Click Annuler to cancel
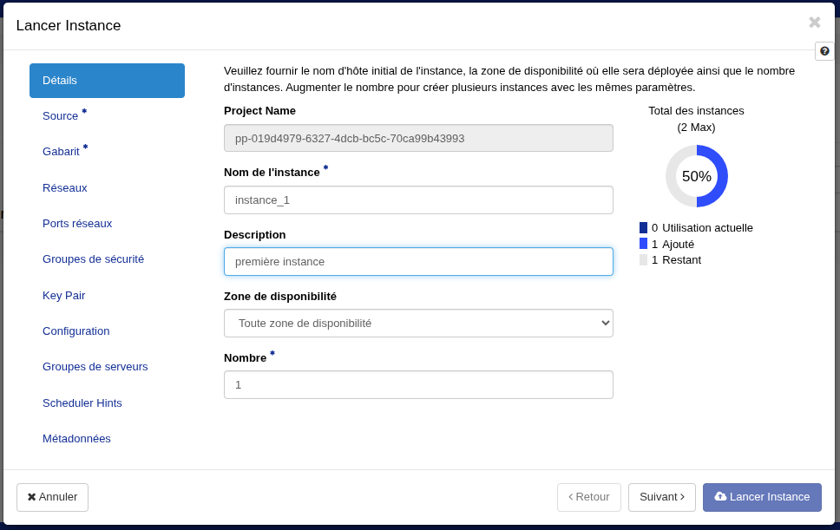 click(52, 497)
